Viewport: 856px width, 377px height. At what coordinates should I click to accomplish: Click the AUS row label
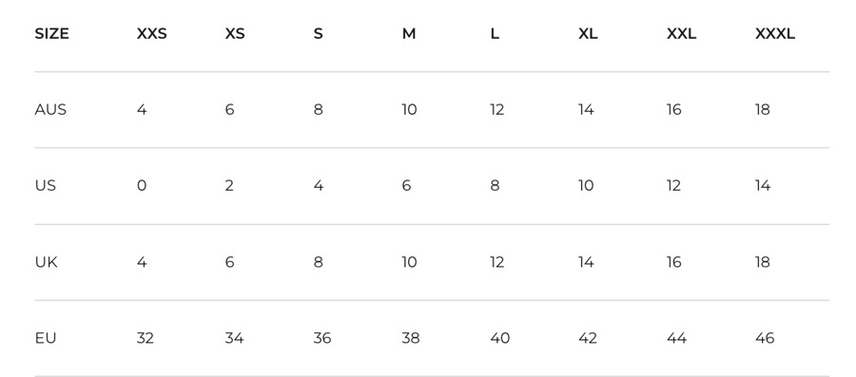pos(50,109)
